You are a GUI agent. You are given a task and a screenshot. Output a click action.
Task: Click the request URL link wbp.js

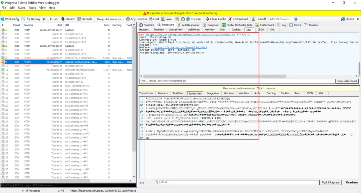190,35
